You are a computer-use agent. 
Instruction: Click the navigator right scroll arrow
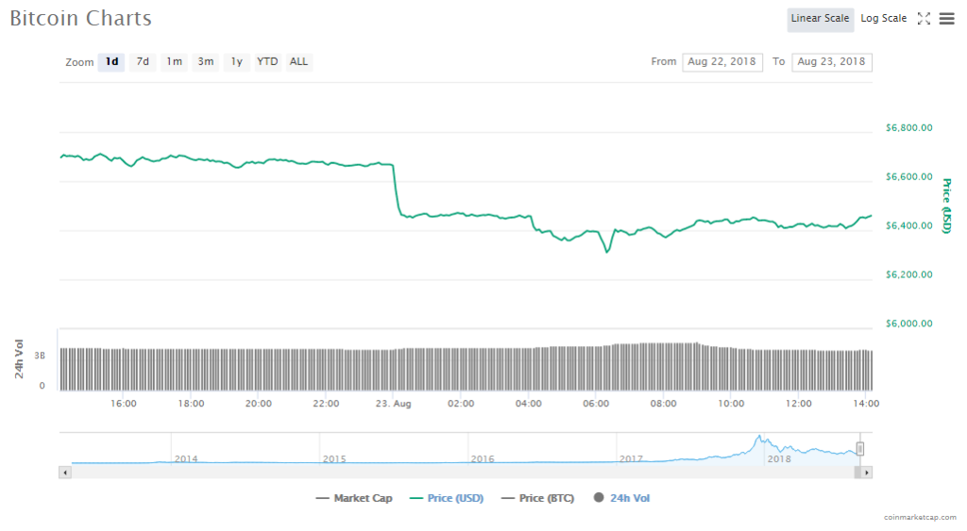pyautogui.click(x=866, y=472)
